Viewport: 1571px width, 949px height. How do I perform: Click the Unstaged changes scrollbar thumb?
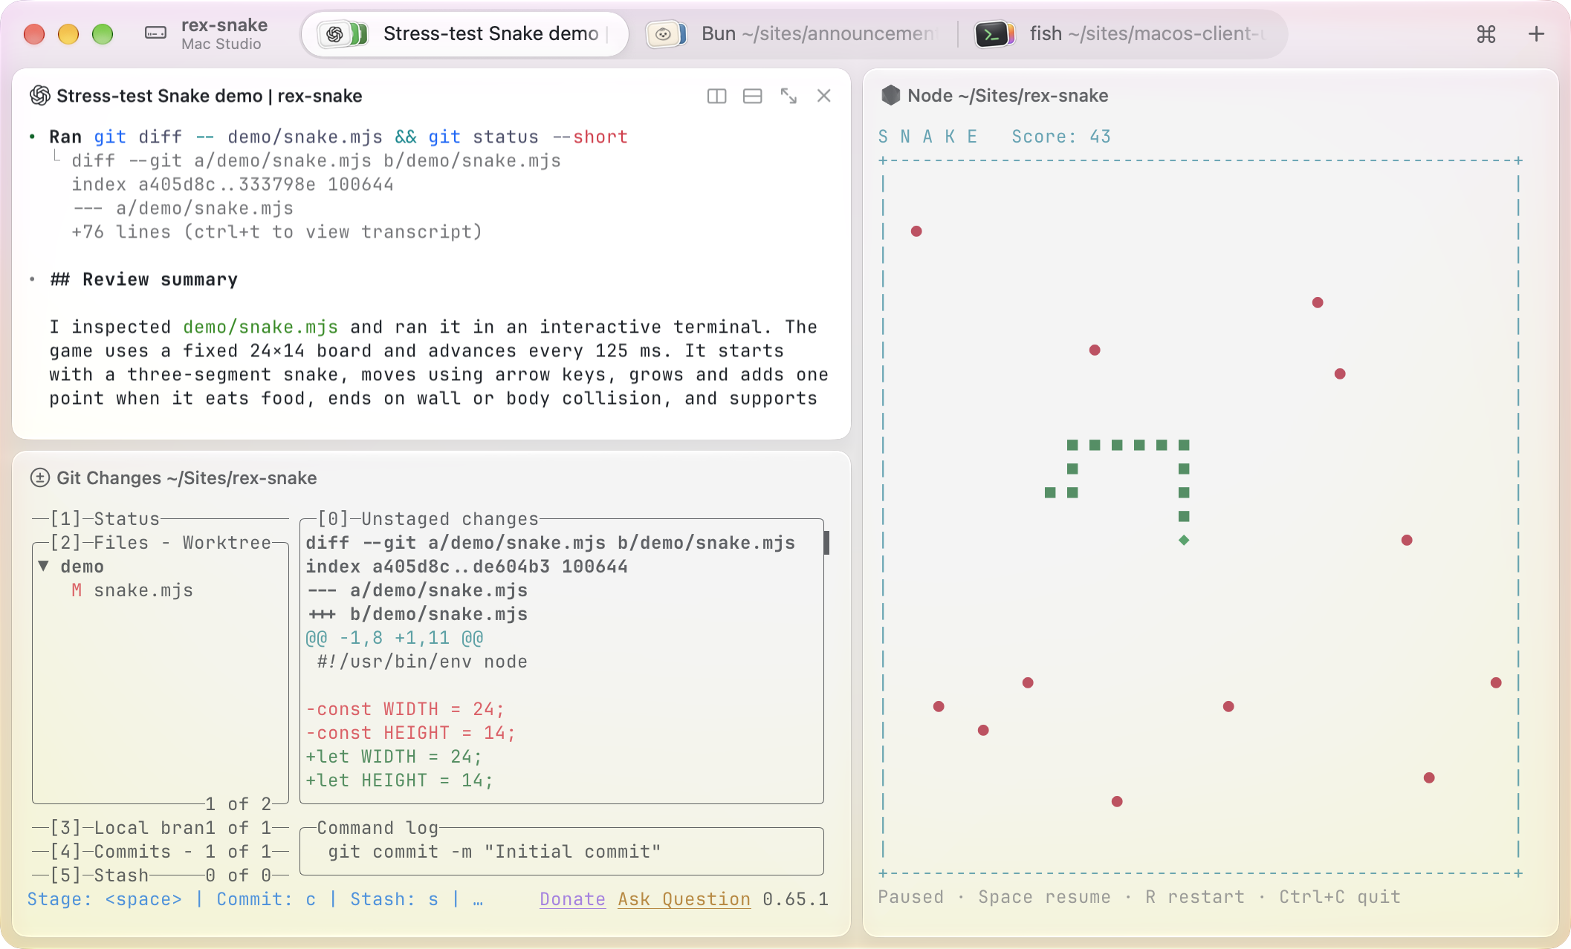(x=826, y=543)
